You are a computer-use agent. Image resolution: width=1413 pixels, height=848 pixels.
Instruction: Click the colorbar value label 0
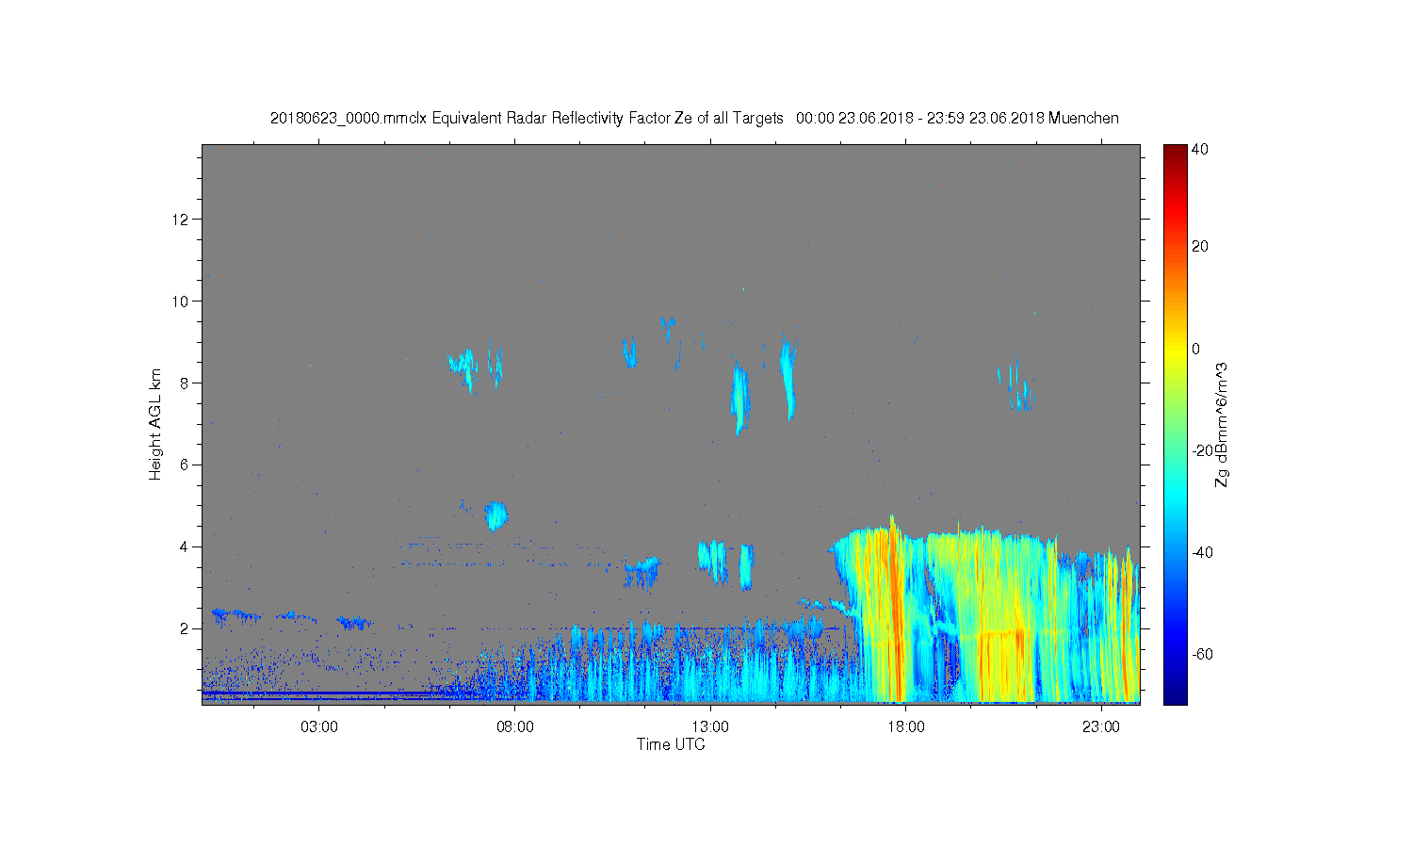click(x=1196, y=349)
